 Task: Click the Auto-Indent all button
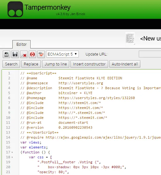pyautogui.click(x=125, y=64)
